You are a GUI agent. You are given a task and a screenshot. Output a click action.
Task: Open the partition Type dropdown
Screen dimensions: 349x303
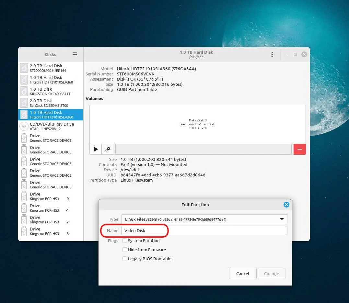pyautogui.click(x=204, y=219)
